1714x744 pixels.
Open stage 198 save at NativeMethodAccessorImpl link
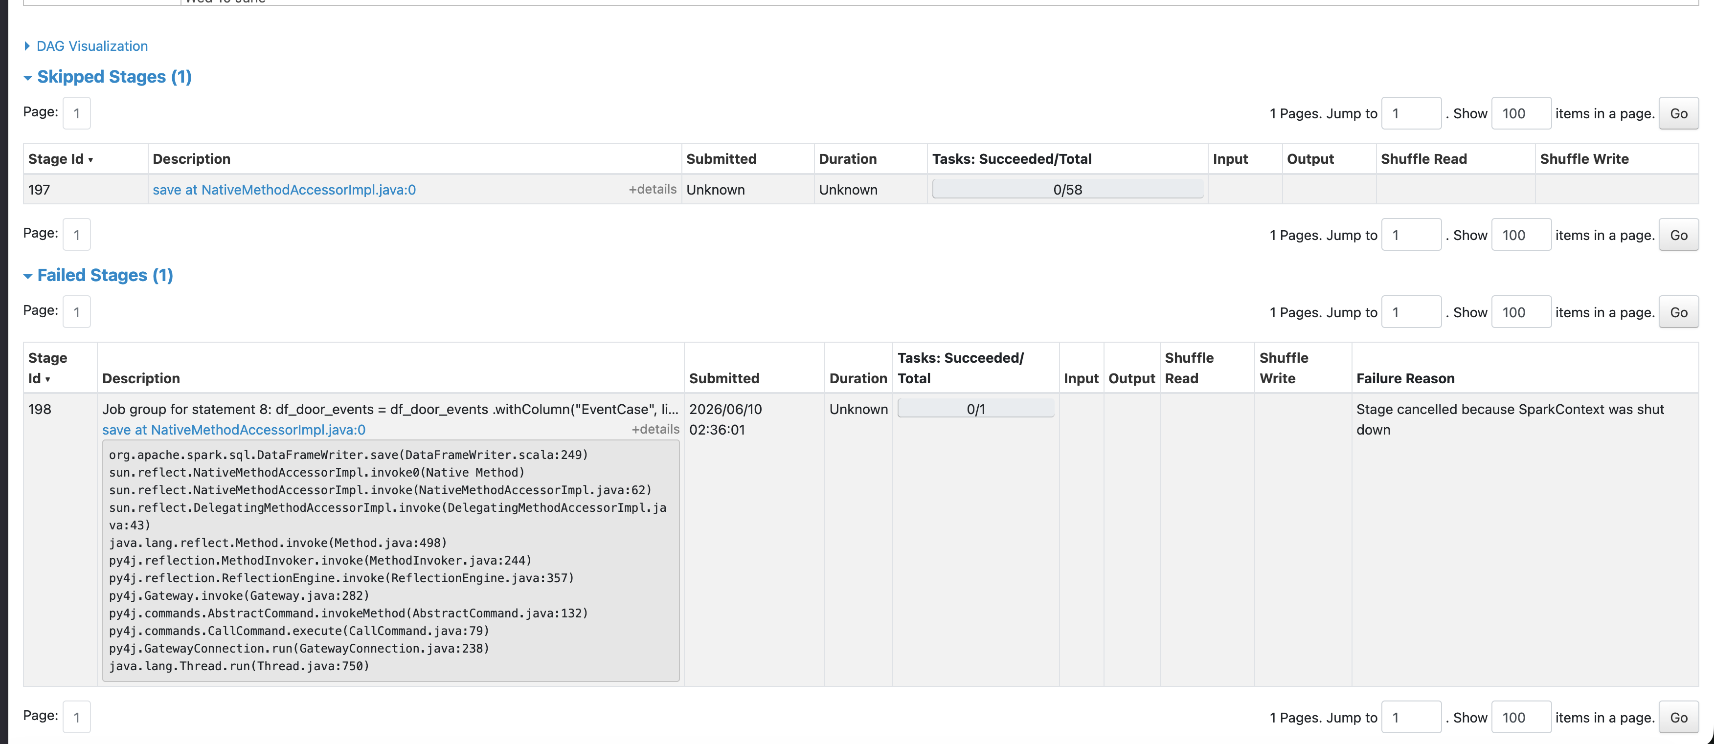[x=233, y=430]
